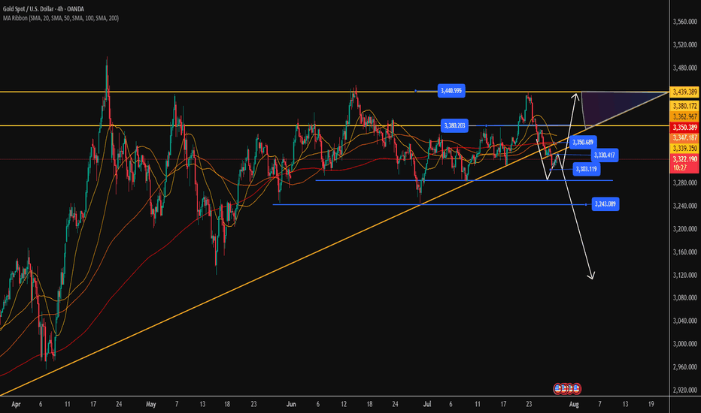Viewport: 701px width, 413px height.
Task: Click the 3,040.000 price axis tick
Action: 684,321
